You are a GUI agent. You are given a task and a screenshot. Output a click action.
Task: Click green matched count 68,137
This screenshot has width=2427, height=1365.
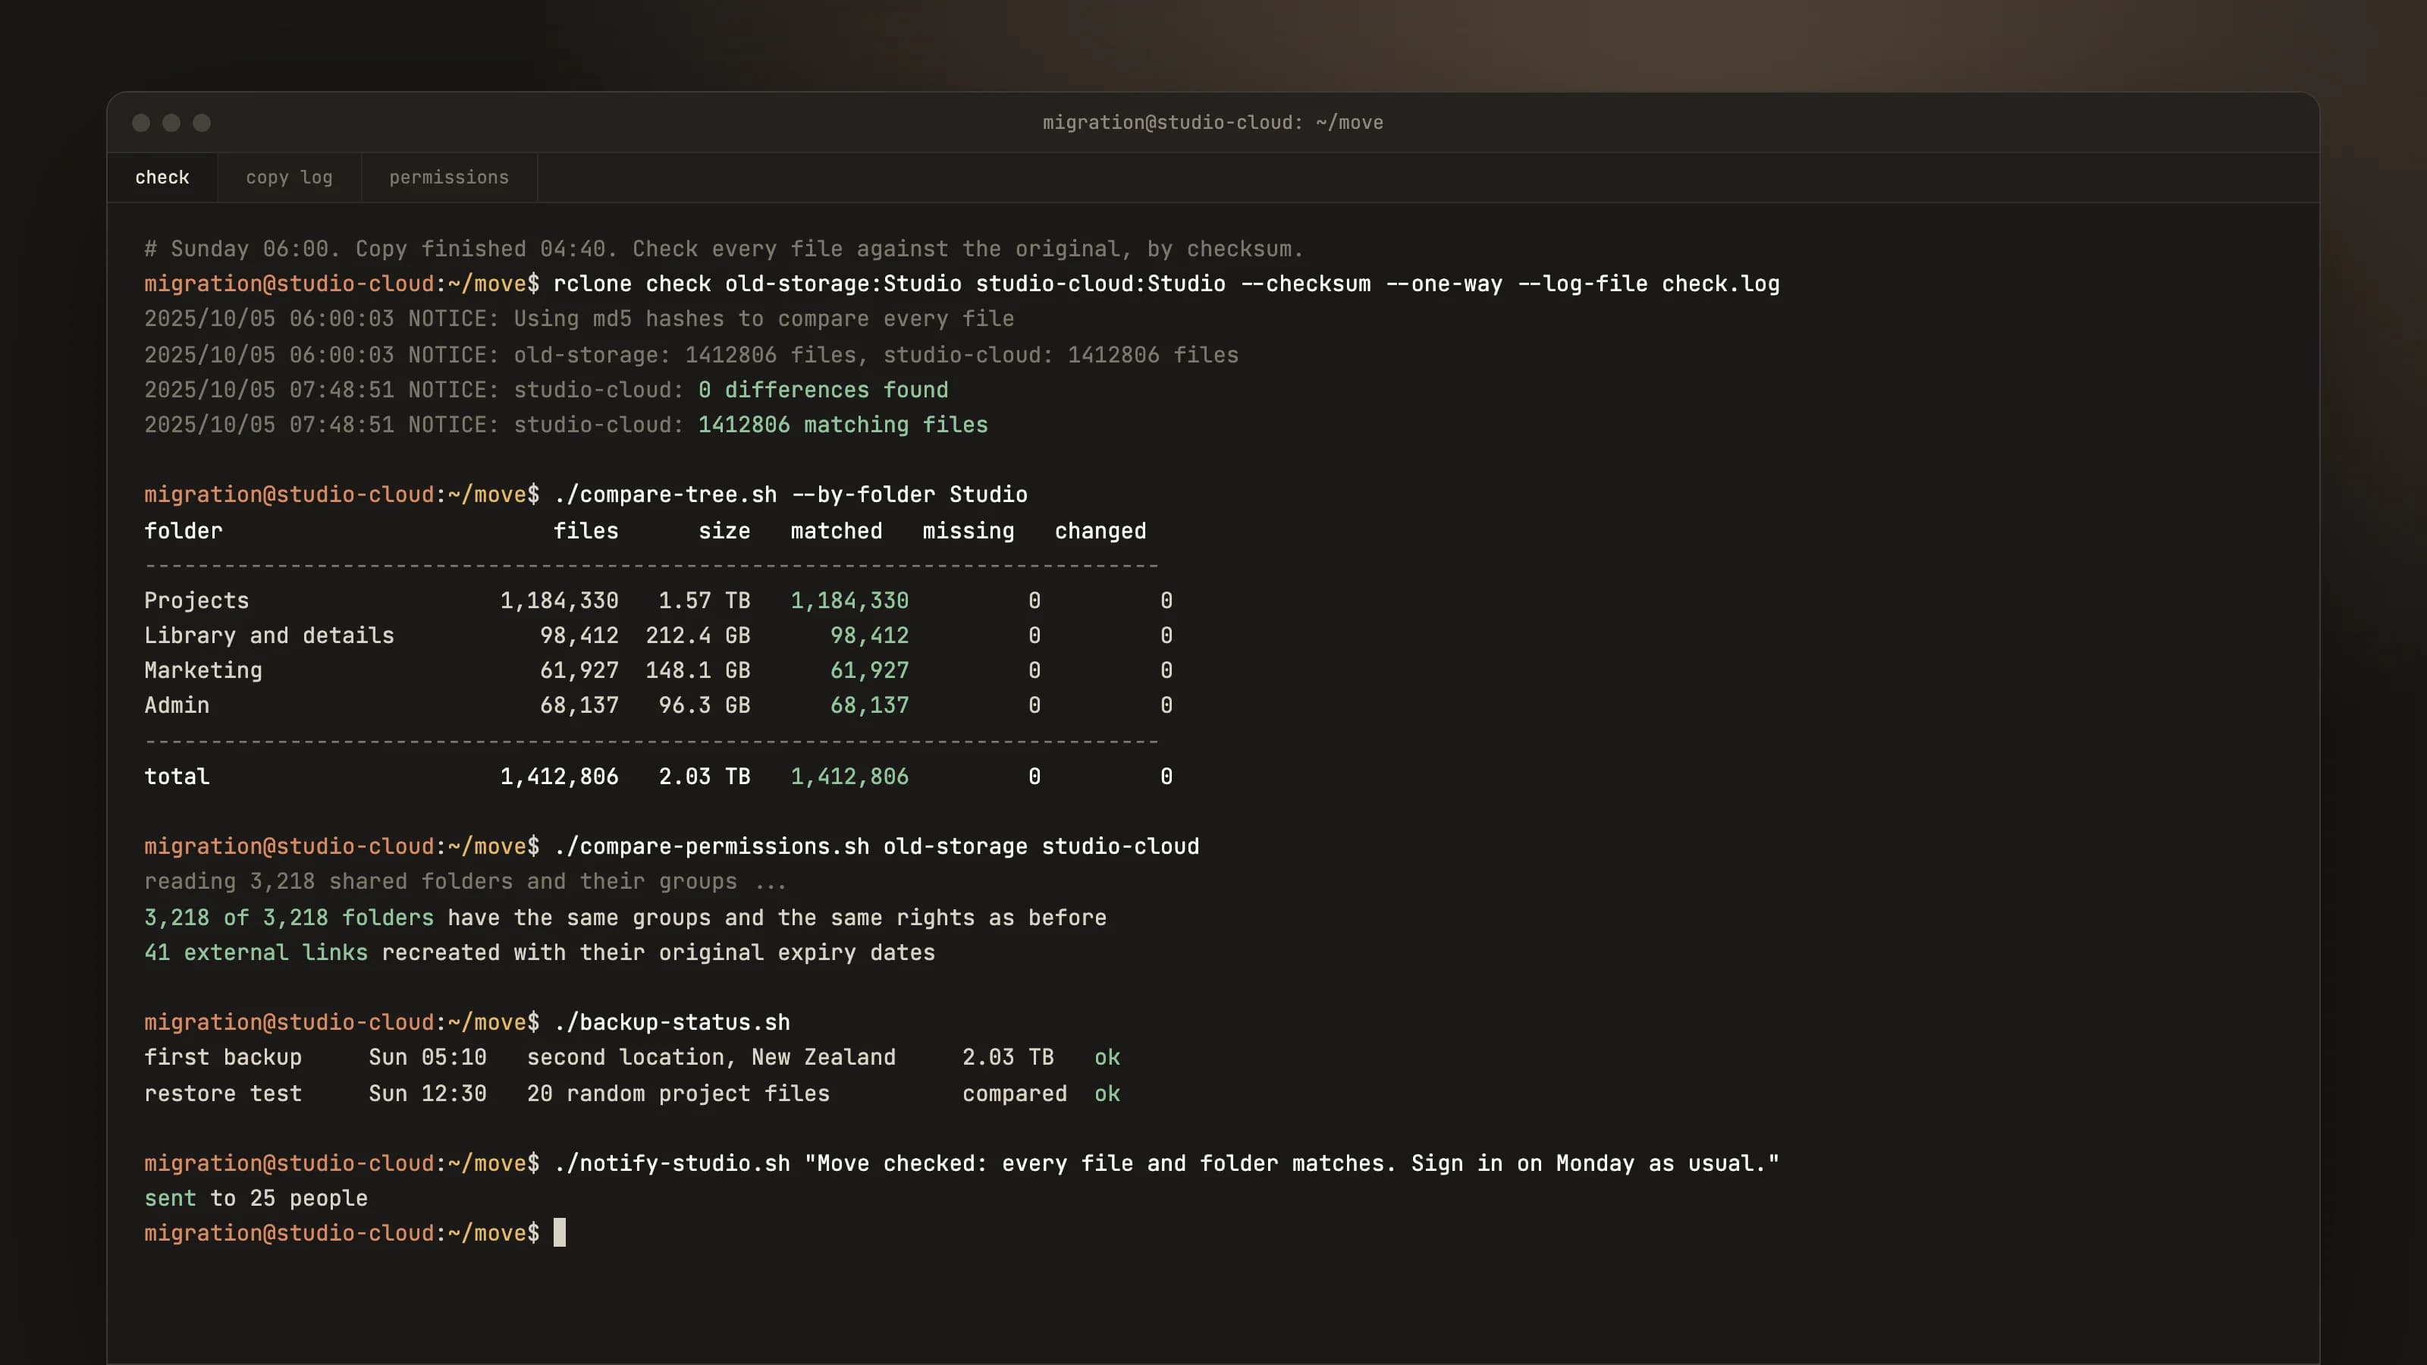(870, 705)
